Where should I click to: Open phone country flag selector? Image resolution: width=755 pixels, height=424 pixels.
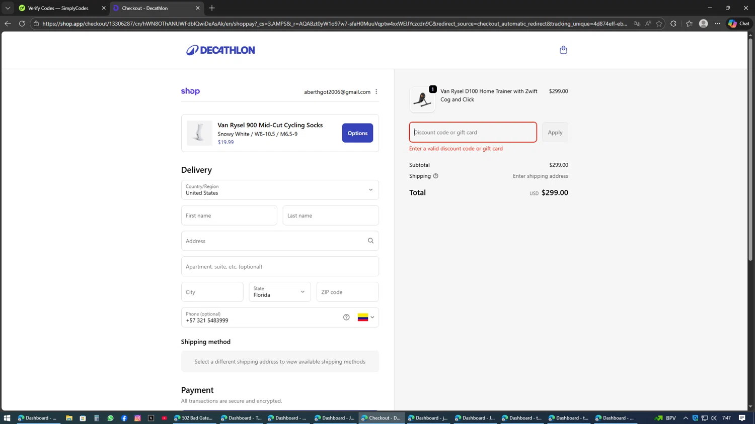click(366, 317)
